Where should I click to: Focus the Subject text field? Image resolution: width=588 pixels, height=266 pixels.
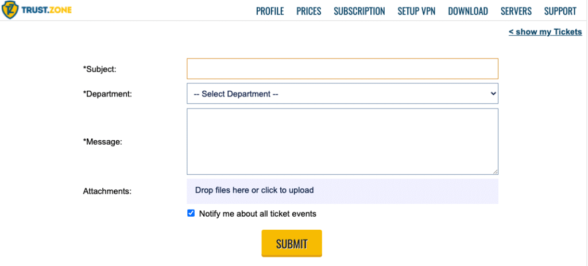click(342, 68)
